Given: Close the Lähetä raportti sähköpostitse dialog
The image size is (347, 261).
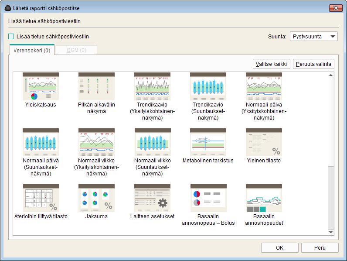Looking at the screenshot, I should [x=336, y=8].
